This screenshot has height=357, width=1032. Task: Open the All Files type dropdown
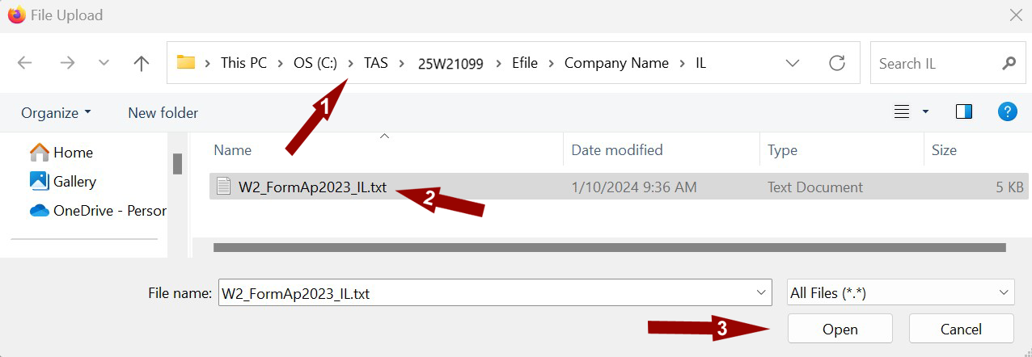901,293
